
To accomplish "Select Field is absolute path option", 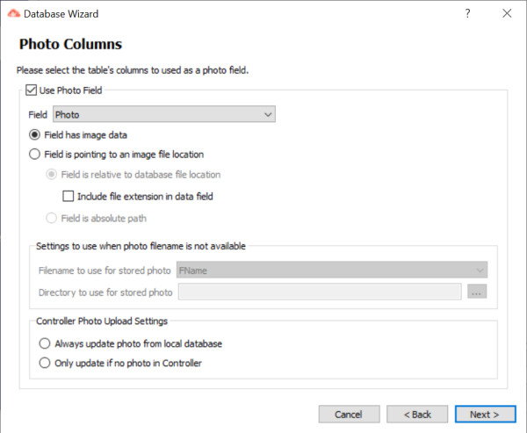I will coord(51,218).
